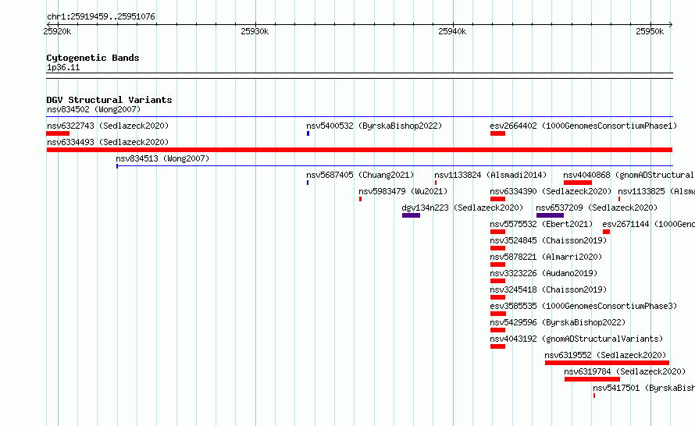Click the nsv834502 (Wong2007) variant label
This screenshot has width=695, height=426.
pos(94,109)
